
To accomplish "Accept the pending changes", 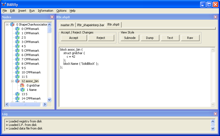I will pos(74,38).
